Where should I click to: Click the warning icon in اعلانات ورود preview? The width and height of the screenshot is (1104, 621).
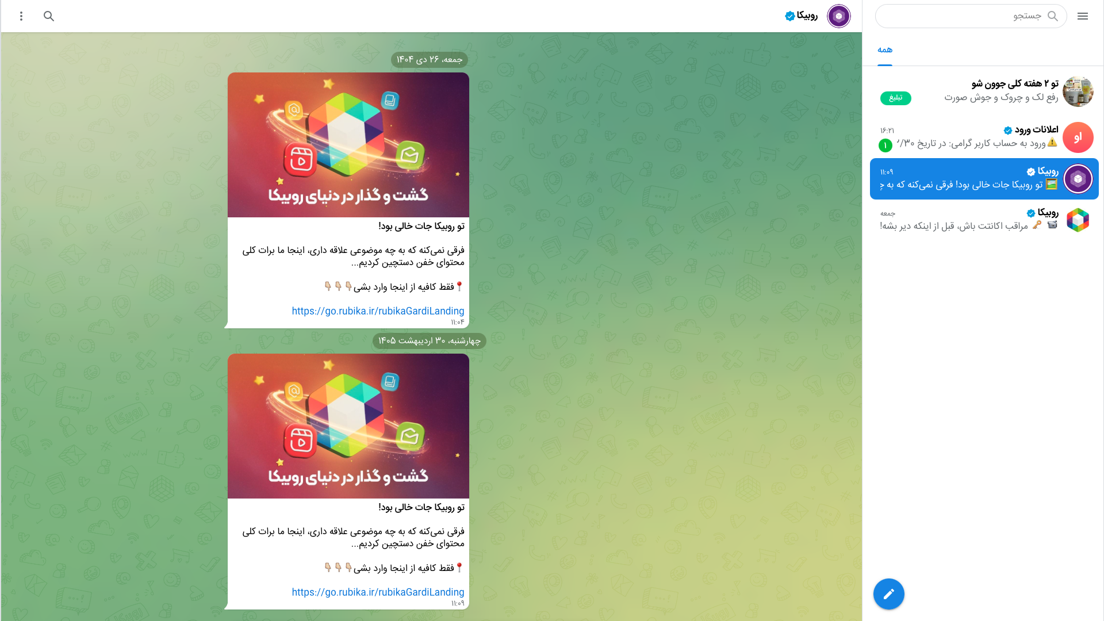click(1052, 143)
